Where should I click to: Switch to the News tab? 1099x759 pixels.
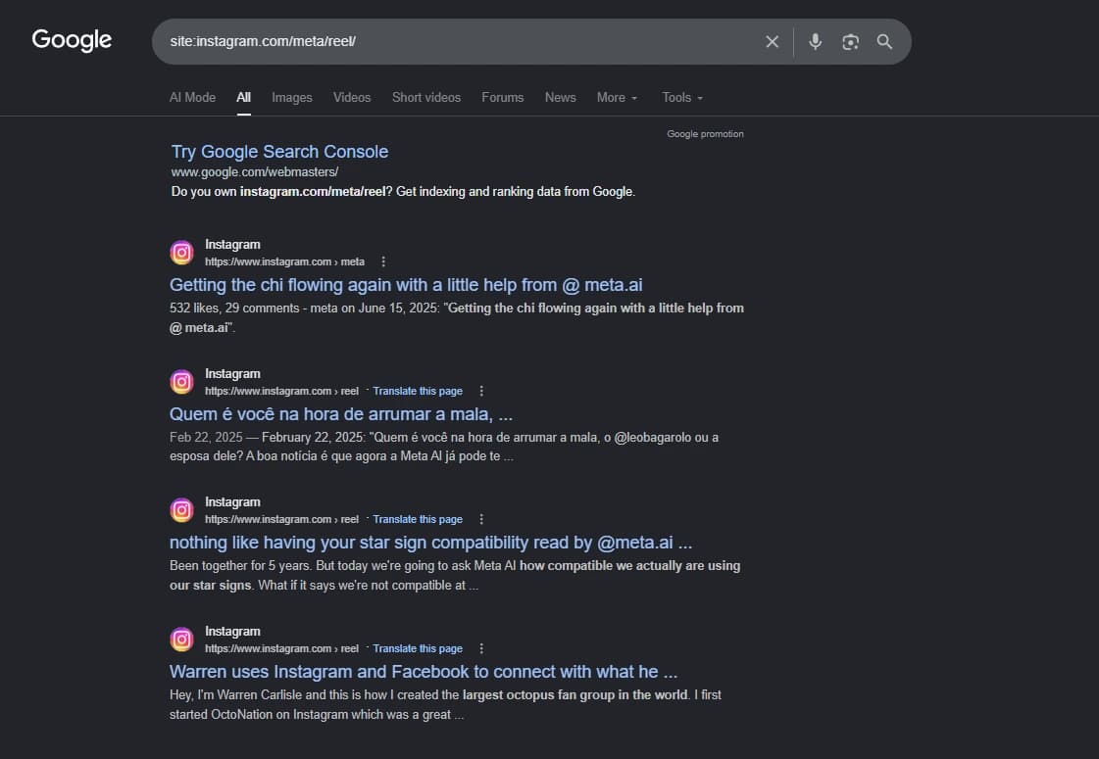pos(560,97)
